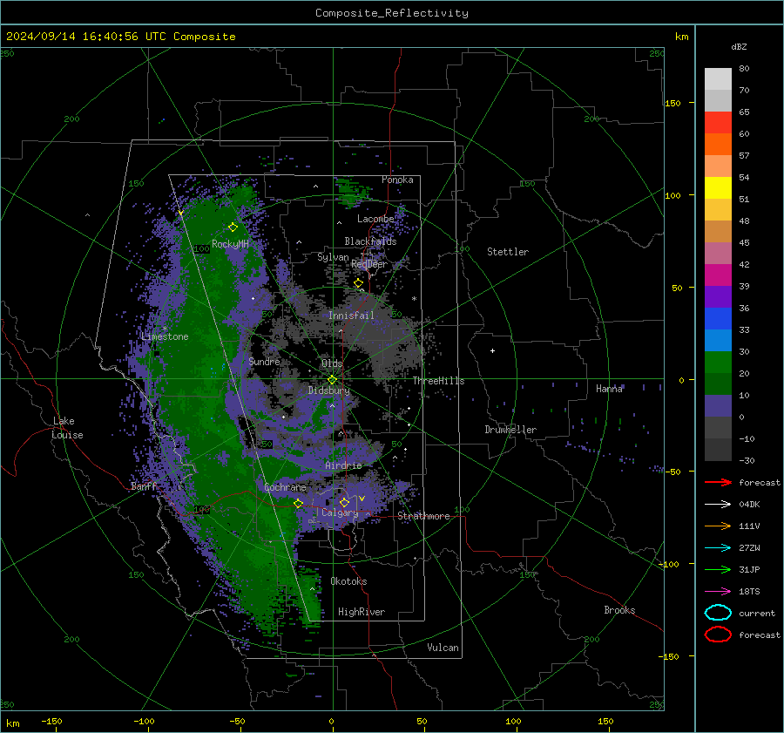Viewport: 784px width, 733px height.
Task: Click the orange 111V arrow in the legend
Action: pyautogui.click(x=718, y=526)
